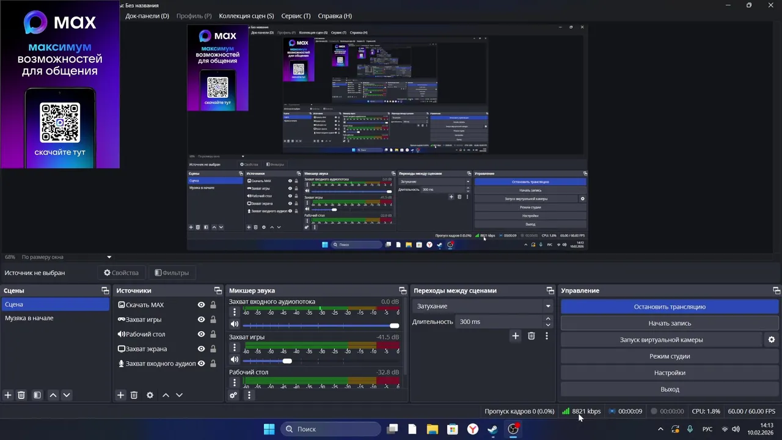The height and width of the screenshot is (440, 782).
Task: Delete selected scene with trash icon
Action: 21,395
